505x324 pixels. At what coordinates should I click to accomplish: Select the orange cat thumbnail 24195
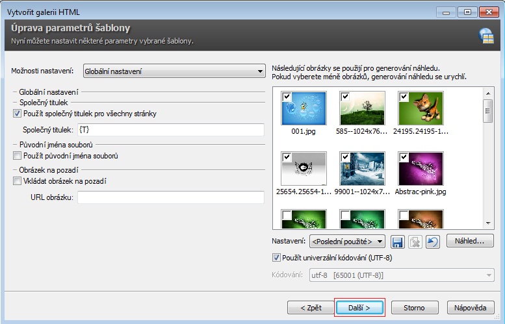pyautogui.click(x=421, y=108)
